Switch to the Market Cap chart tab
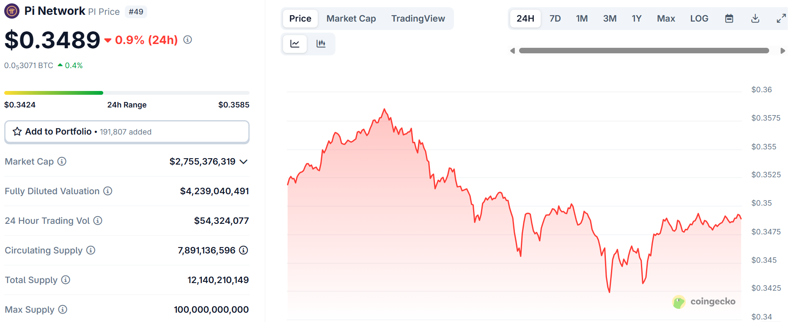Image resolution: width=792 pixels, height=322 pixels. tap(351, 18)
